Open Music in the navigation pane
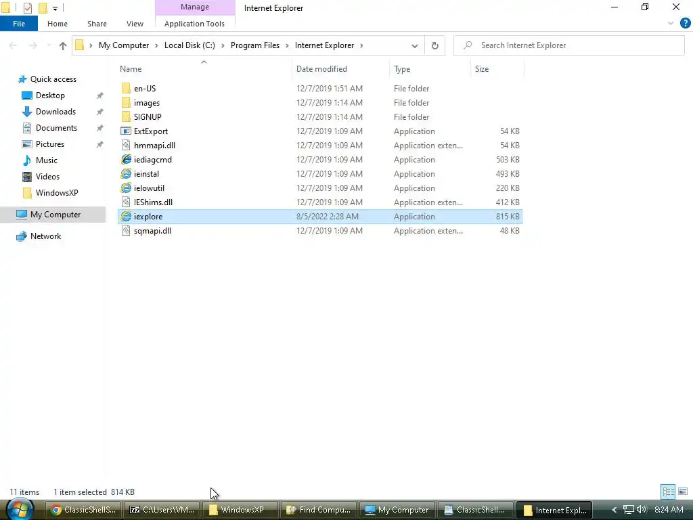693x520 pixels. pos(47,160)
